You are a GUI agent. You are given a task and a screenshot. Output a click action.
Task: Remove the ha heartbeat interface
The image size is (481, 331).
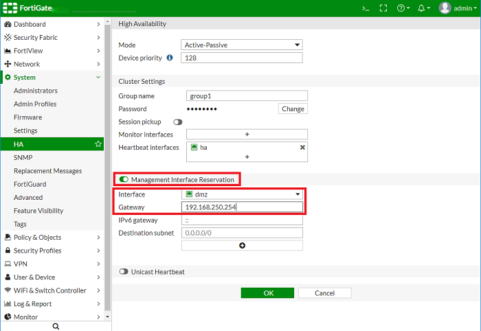302,147
